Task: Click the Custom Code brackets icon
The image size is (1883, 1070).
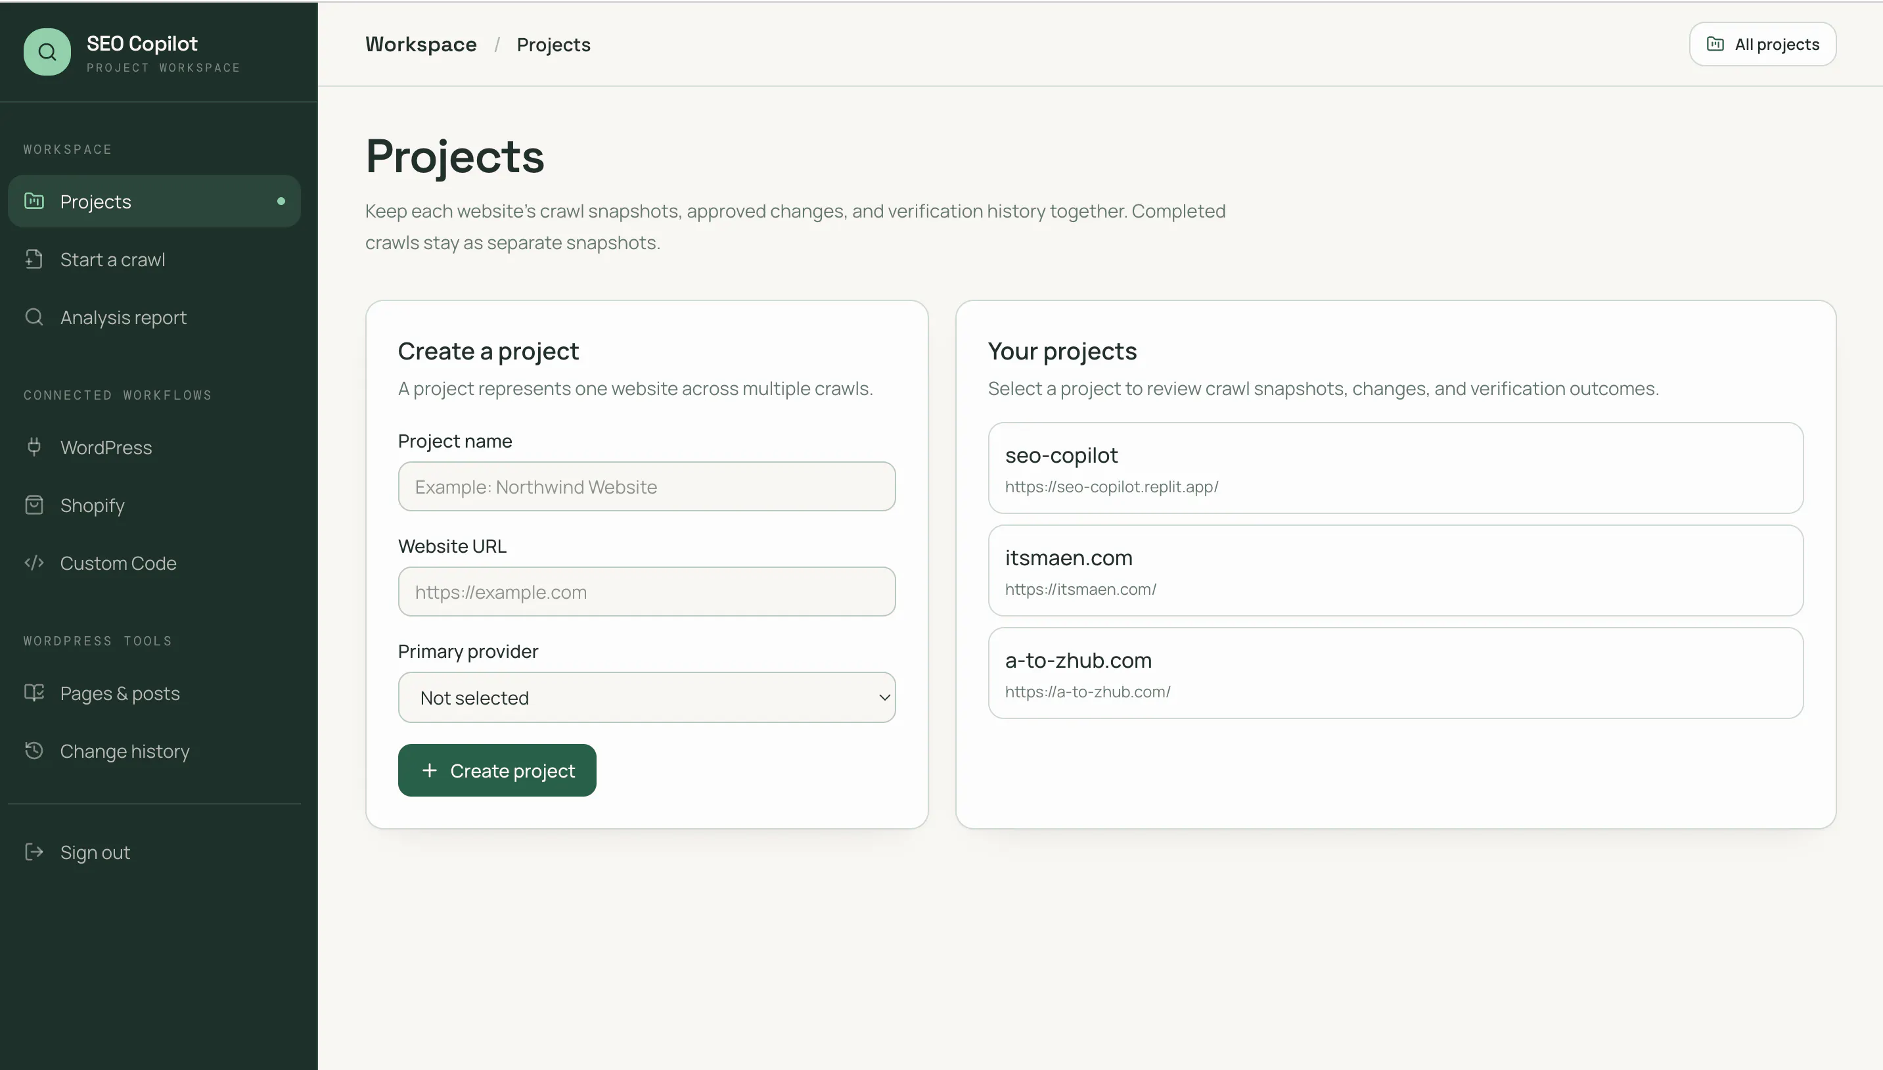Action: point(34,563)
